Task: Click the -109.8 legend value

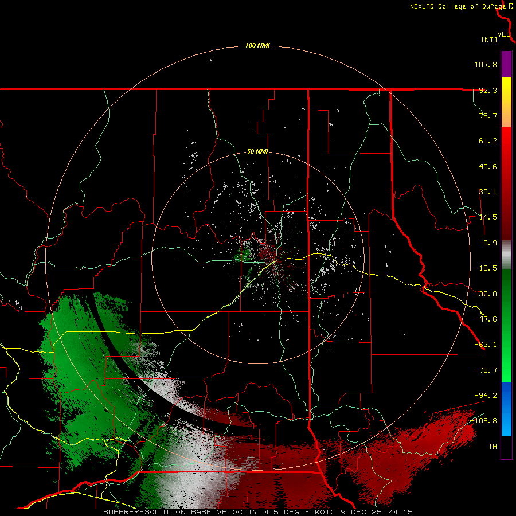Action: pos(484,421)
